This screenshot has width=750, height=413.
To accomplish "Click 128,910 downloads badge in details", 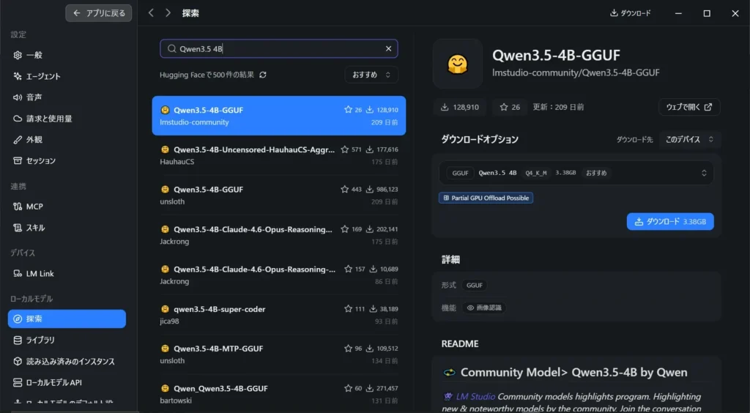I will pyautogui.click(x=459, y=107).
